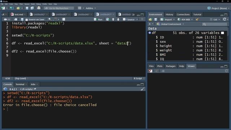Switch to the Untitled46 tab
The height and width of the screenshot is (130, 231).
point(83,14)
